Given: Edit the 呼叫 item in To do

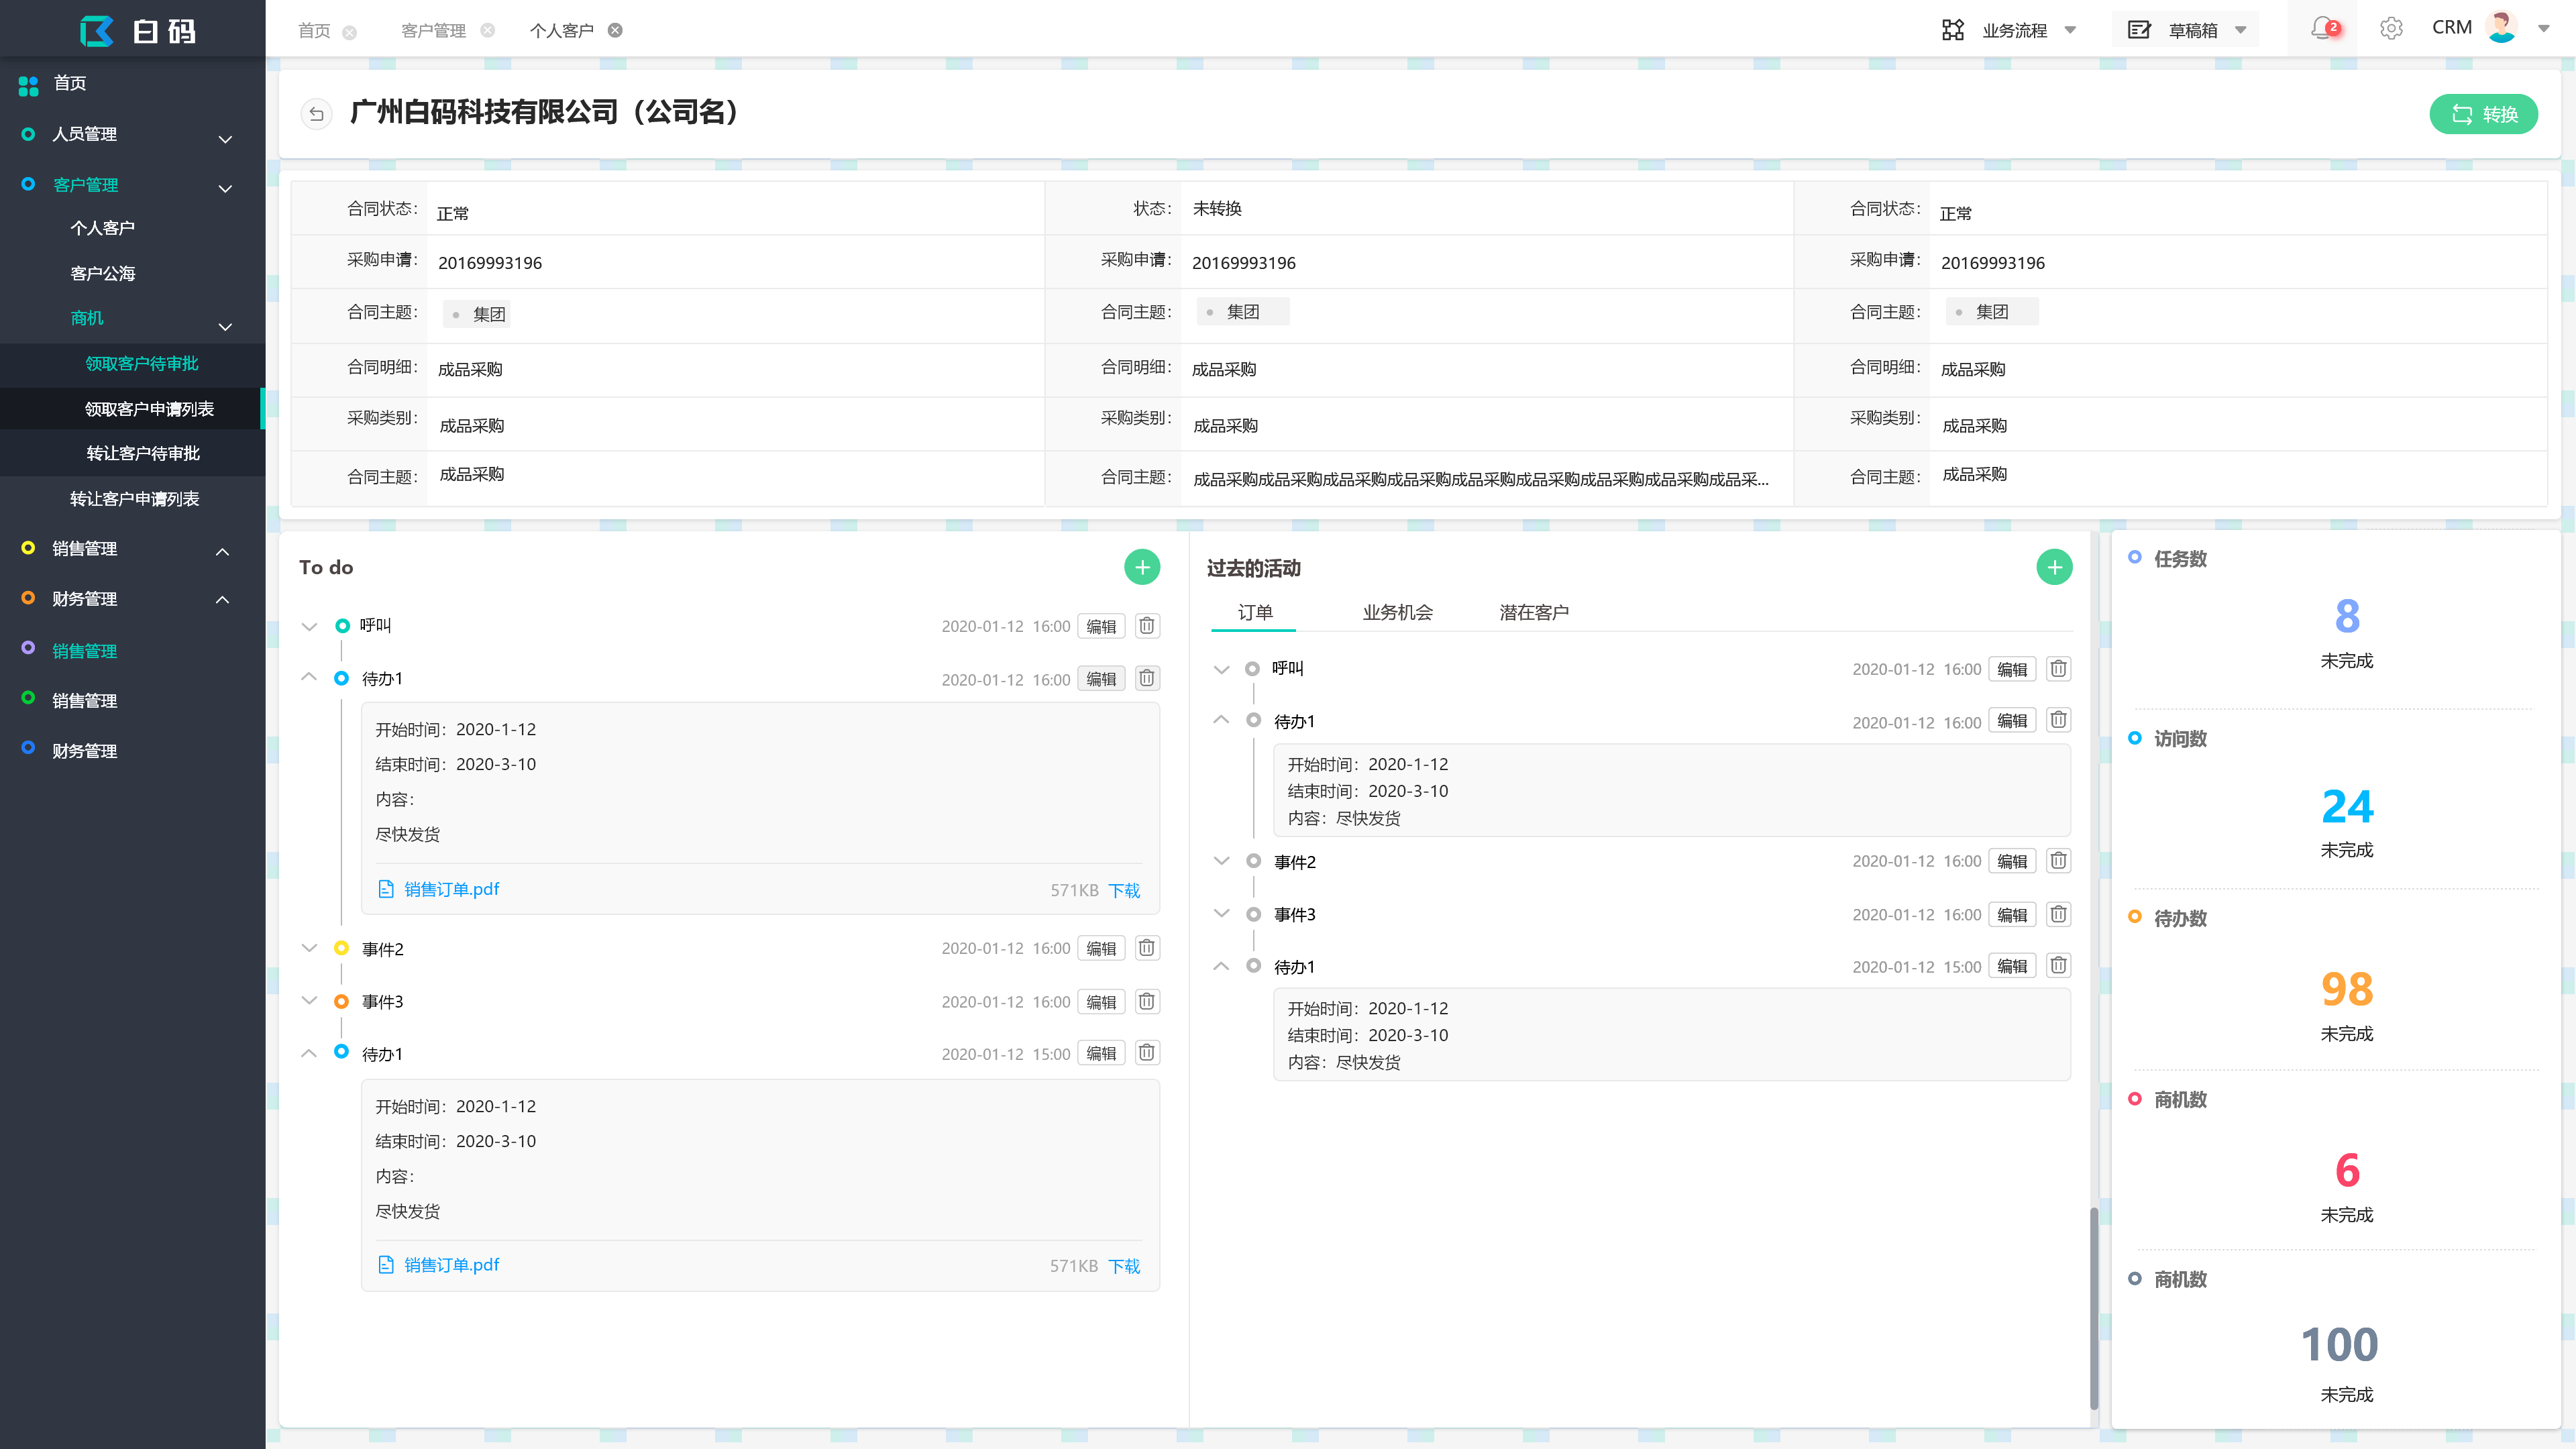Looking at the screenshot, I should tap(1101, 626).
